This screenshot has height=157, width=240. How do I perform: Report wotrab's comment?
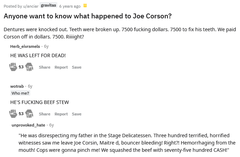click(x=61, y=114)
